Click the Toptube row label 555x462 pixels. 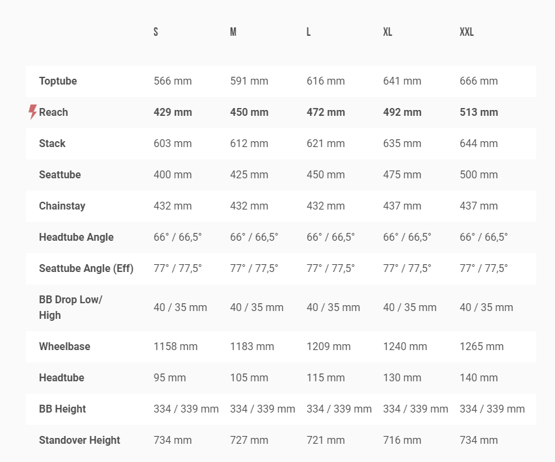58,81
